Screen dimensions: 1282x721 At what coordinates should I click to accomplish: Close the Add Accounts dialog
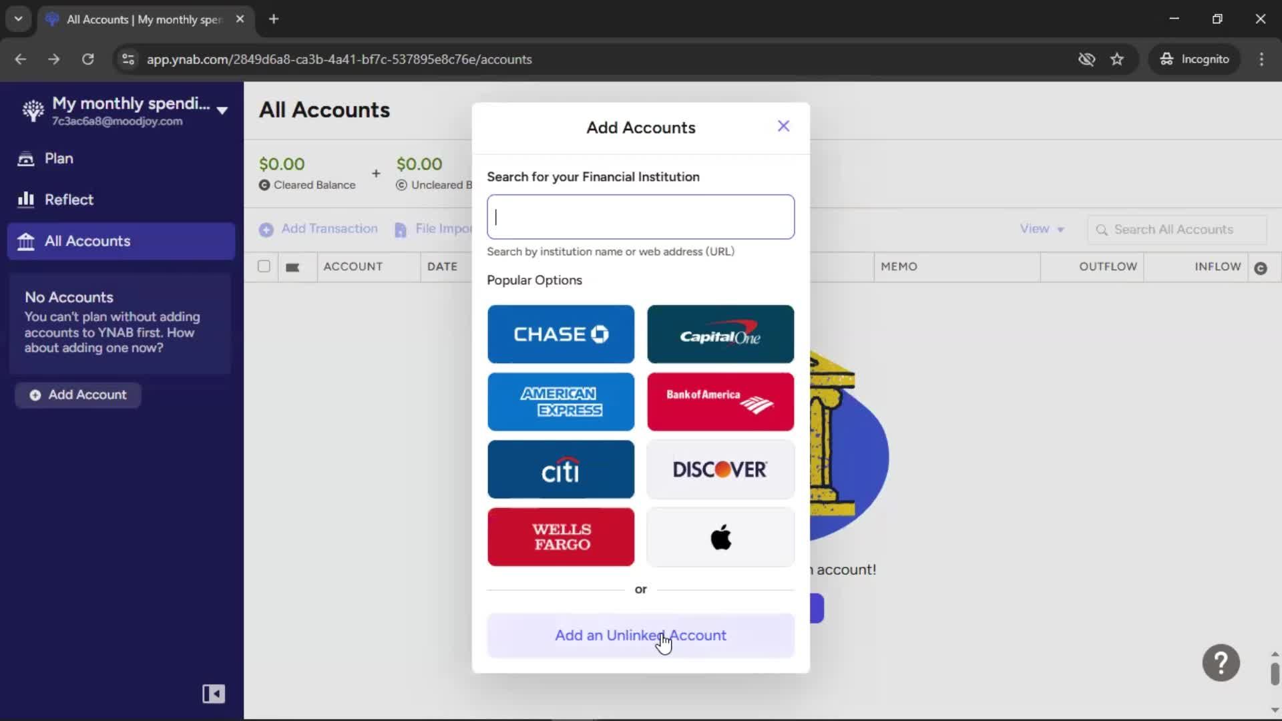783,126
